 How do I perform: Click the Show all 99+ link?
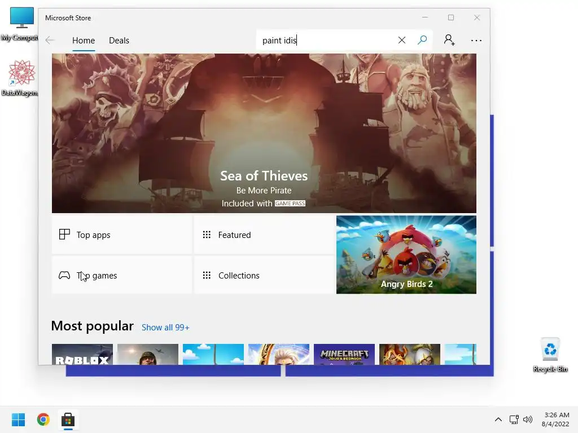(165, 328)
